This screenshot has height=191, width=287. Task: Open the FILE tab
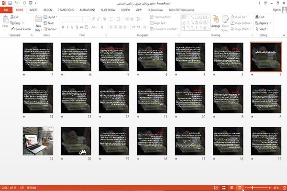coord(6,10)
